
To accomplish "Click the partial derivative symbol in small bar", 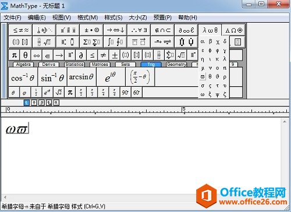I will (81, 55).
